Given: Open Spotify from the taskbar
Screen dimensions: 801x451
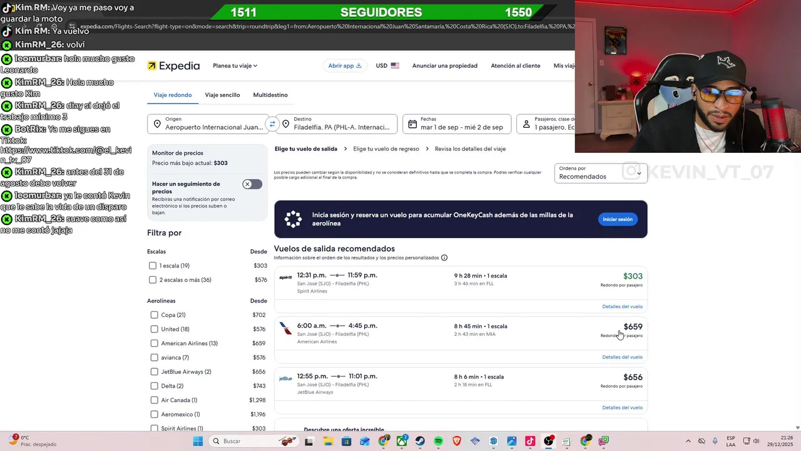Looking at the screenshot, I should point(438,441).
